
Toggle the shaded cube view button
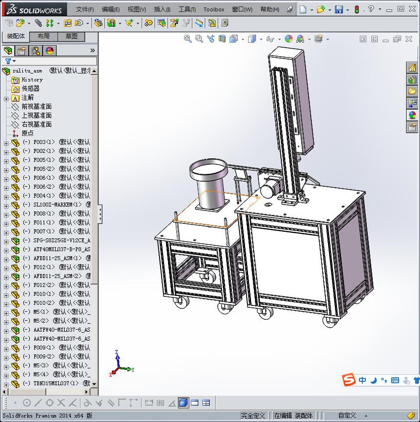(x=183, y=403)
